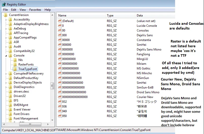Click the icon of the MS Gothic entry
This screenshot has width=204, height=134.
[60, 68]
